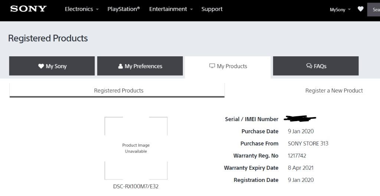Click warranty registration number 1217742
Image resolution: width=380 pixels, height=196 pixels.
coord(297,156)
